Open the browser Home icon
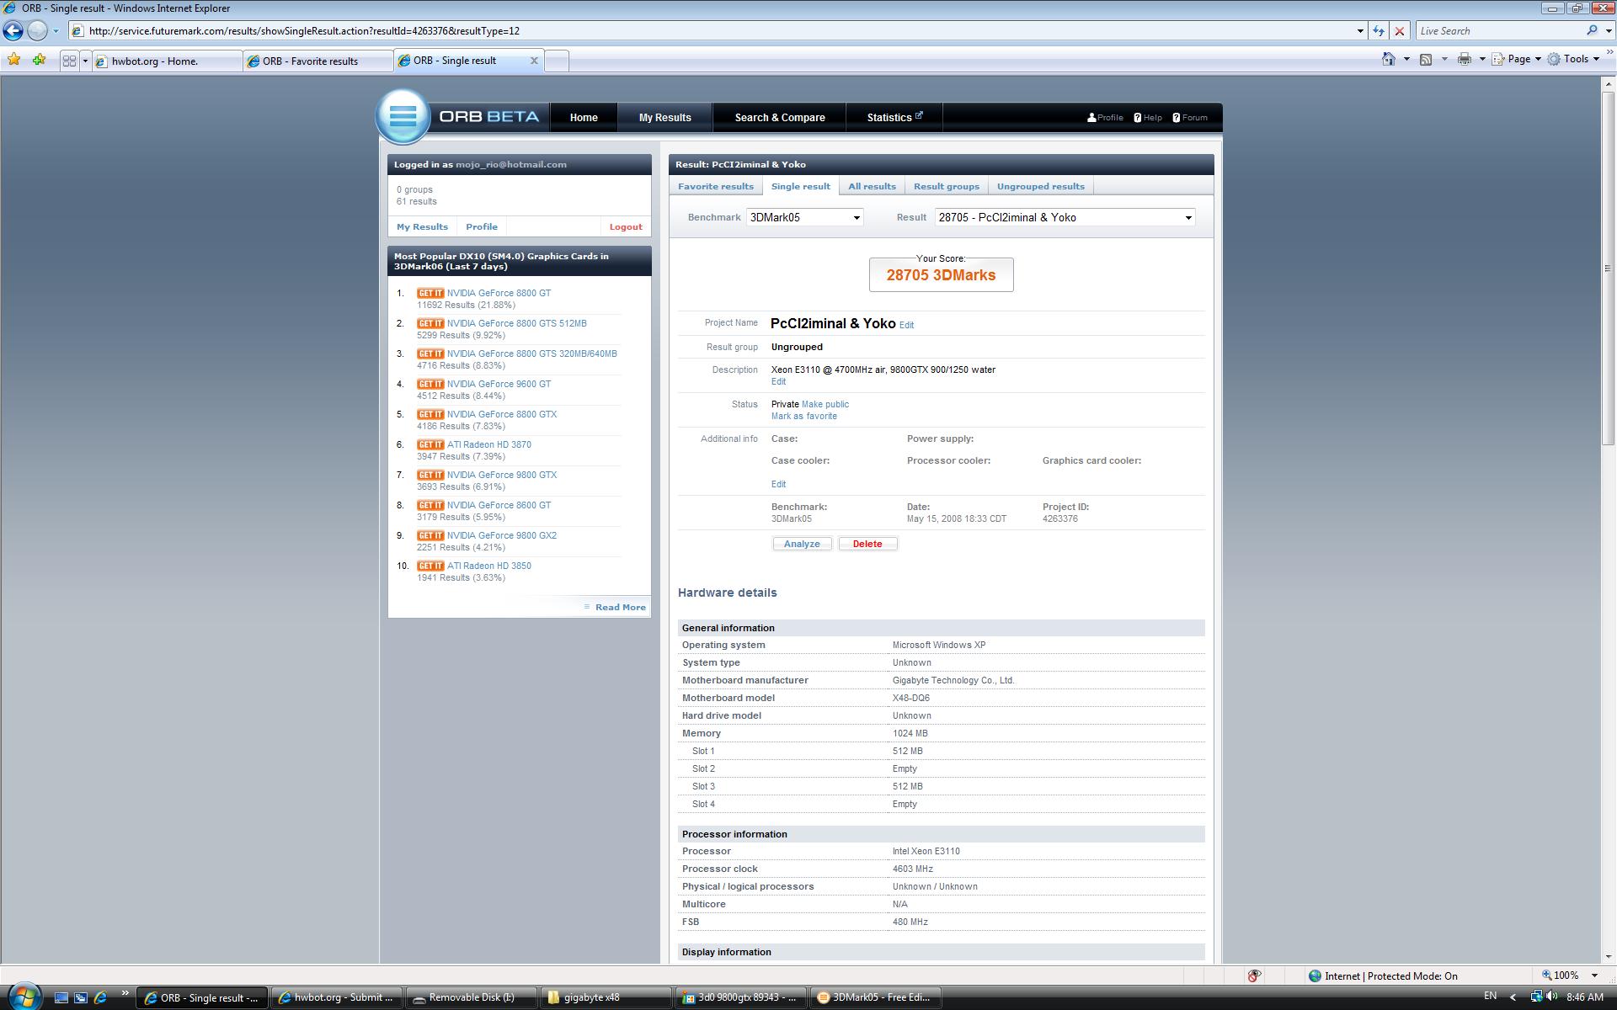 (1389, 59)
